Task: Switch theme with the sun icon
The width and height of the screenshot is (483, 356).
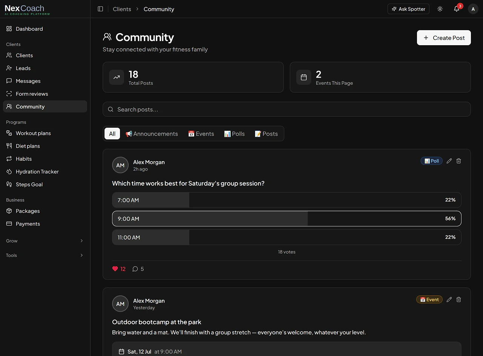Action: pos(440,9)
